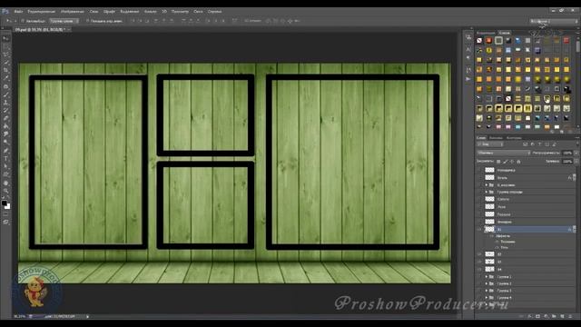
Task: Open the layer filter Вид dropdown
Action: pyautogui.click(x=490, y=144)
